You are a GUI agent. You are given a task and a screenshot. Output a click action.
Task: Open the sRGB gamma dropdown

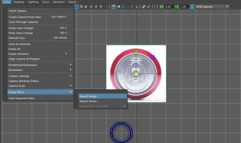[x=212, y=7]
